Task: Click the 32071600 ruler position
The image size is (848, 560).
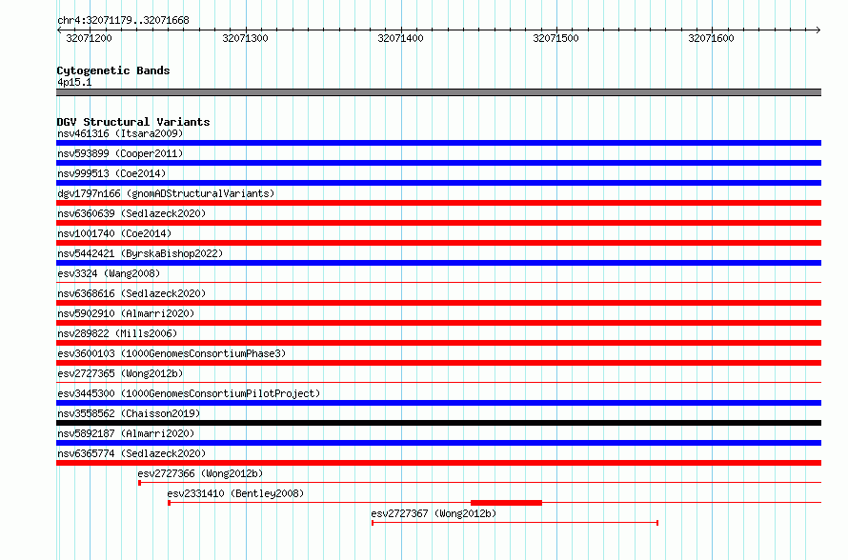Action: (711, 38)
